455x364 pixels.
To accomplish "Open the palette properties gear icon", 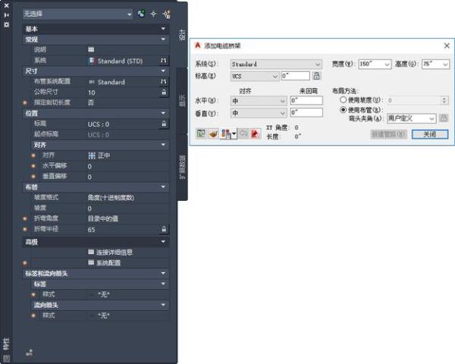I will pos(6,24).
